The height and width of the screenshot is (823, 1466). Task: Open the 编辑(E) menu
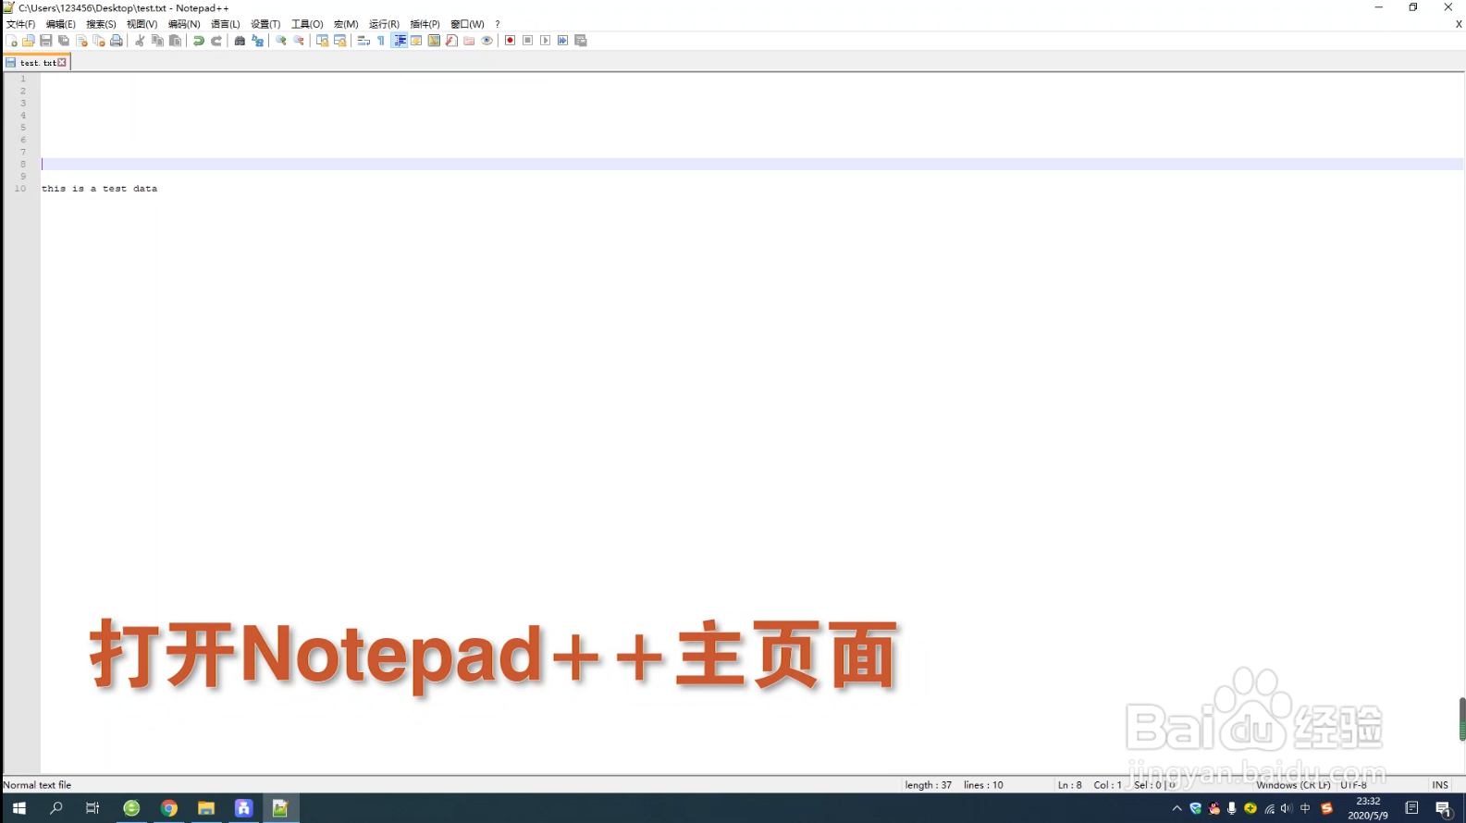tap(61, 24)
